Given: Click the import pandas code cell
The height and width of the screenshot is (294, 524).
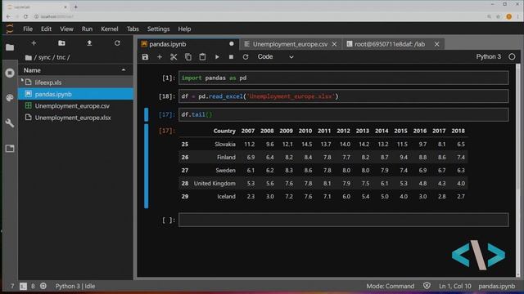Looking at the screenshot, I should coord(344,78).
